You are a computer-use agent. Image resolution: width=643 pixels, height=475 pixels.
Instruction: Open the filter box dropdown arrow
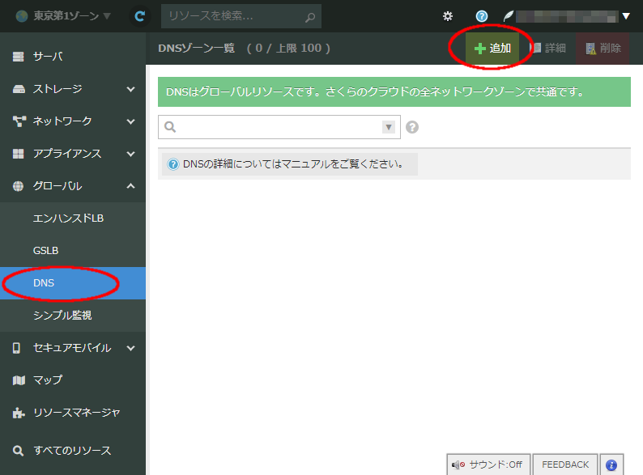[x=389, y=127]
